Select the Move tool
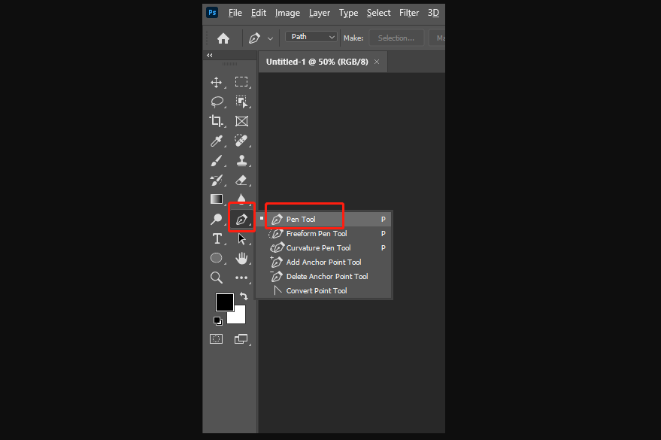Image resolution: width=661 pixels, height=440 pixels. 217,82
